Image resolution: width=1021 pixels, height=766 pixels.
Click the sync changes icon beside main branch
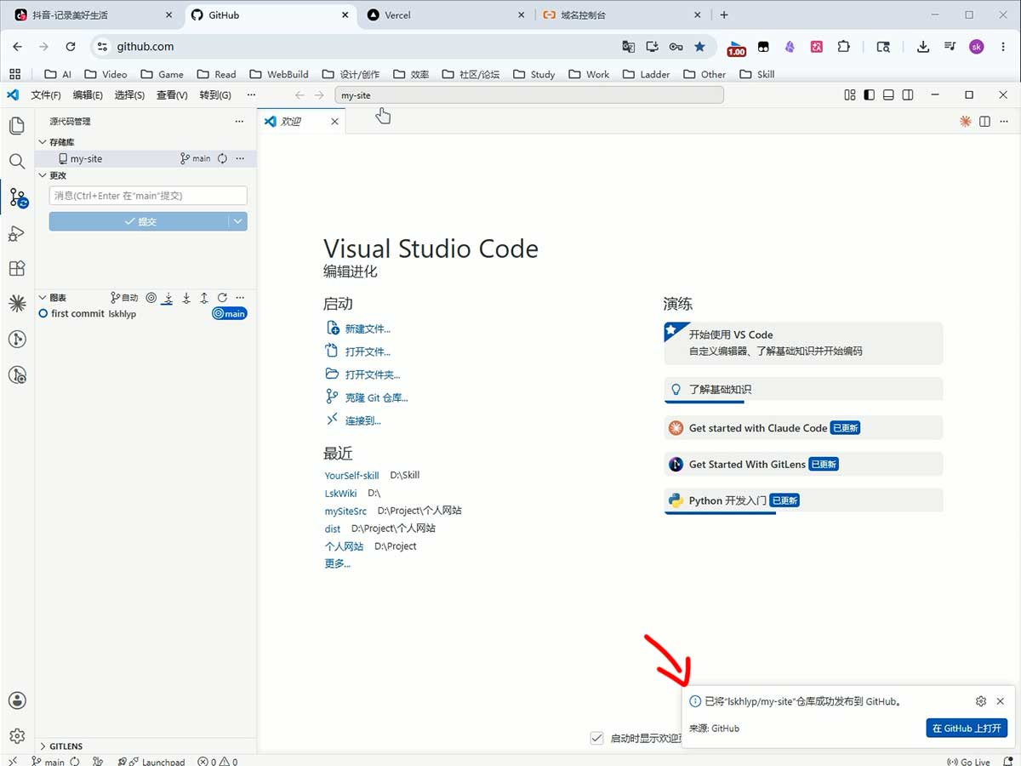[x=222, y=158]
